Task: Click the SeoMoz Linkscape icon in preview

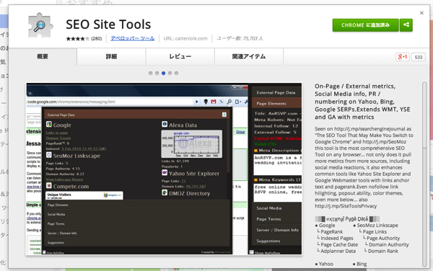Action: 49,155
